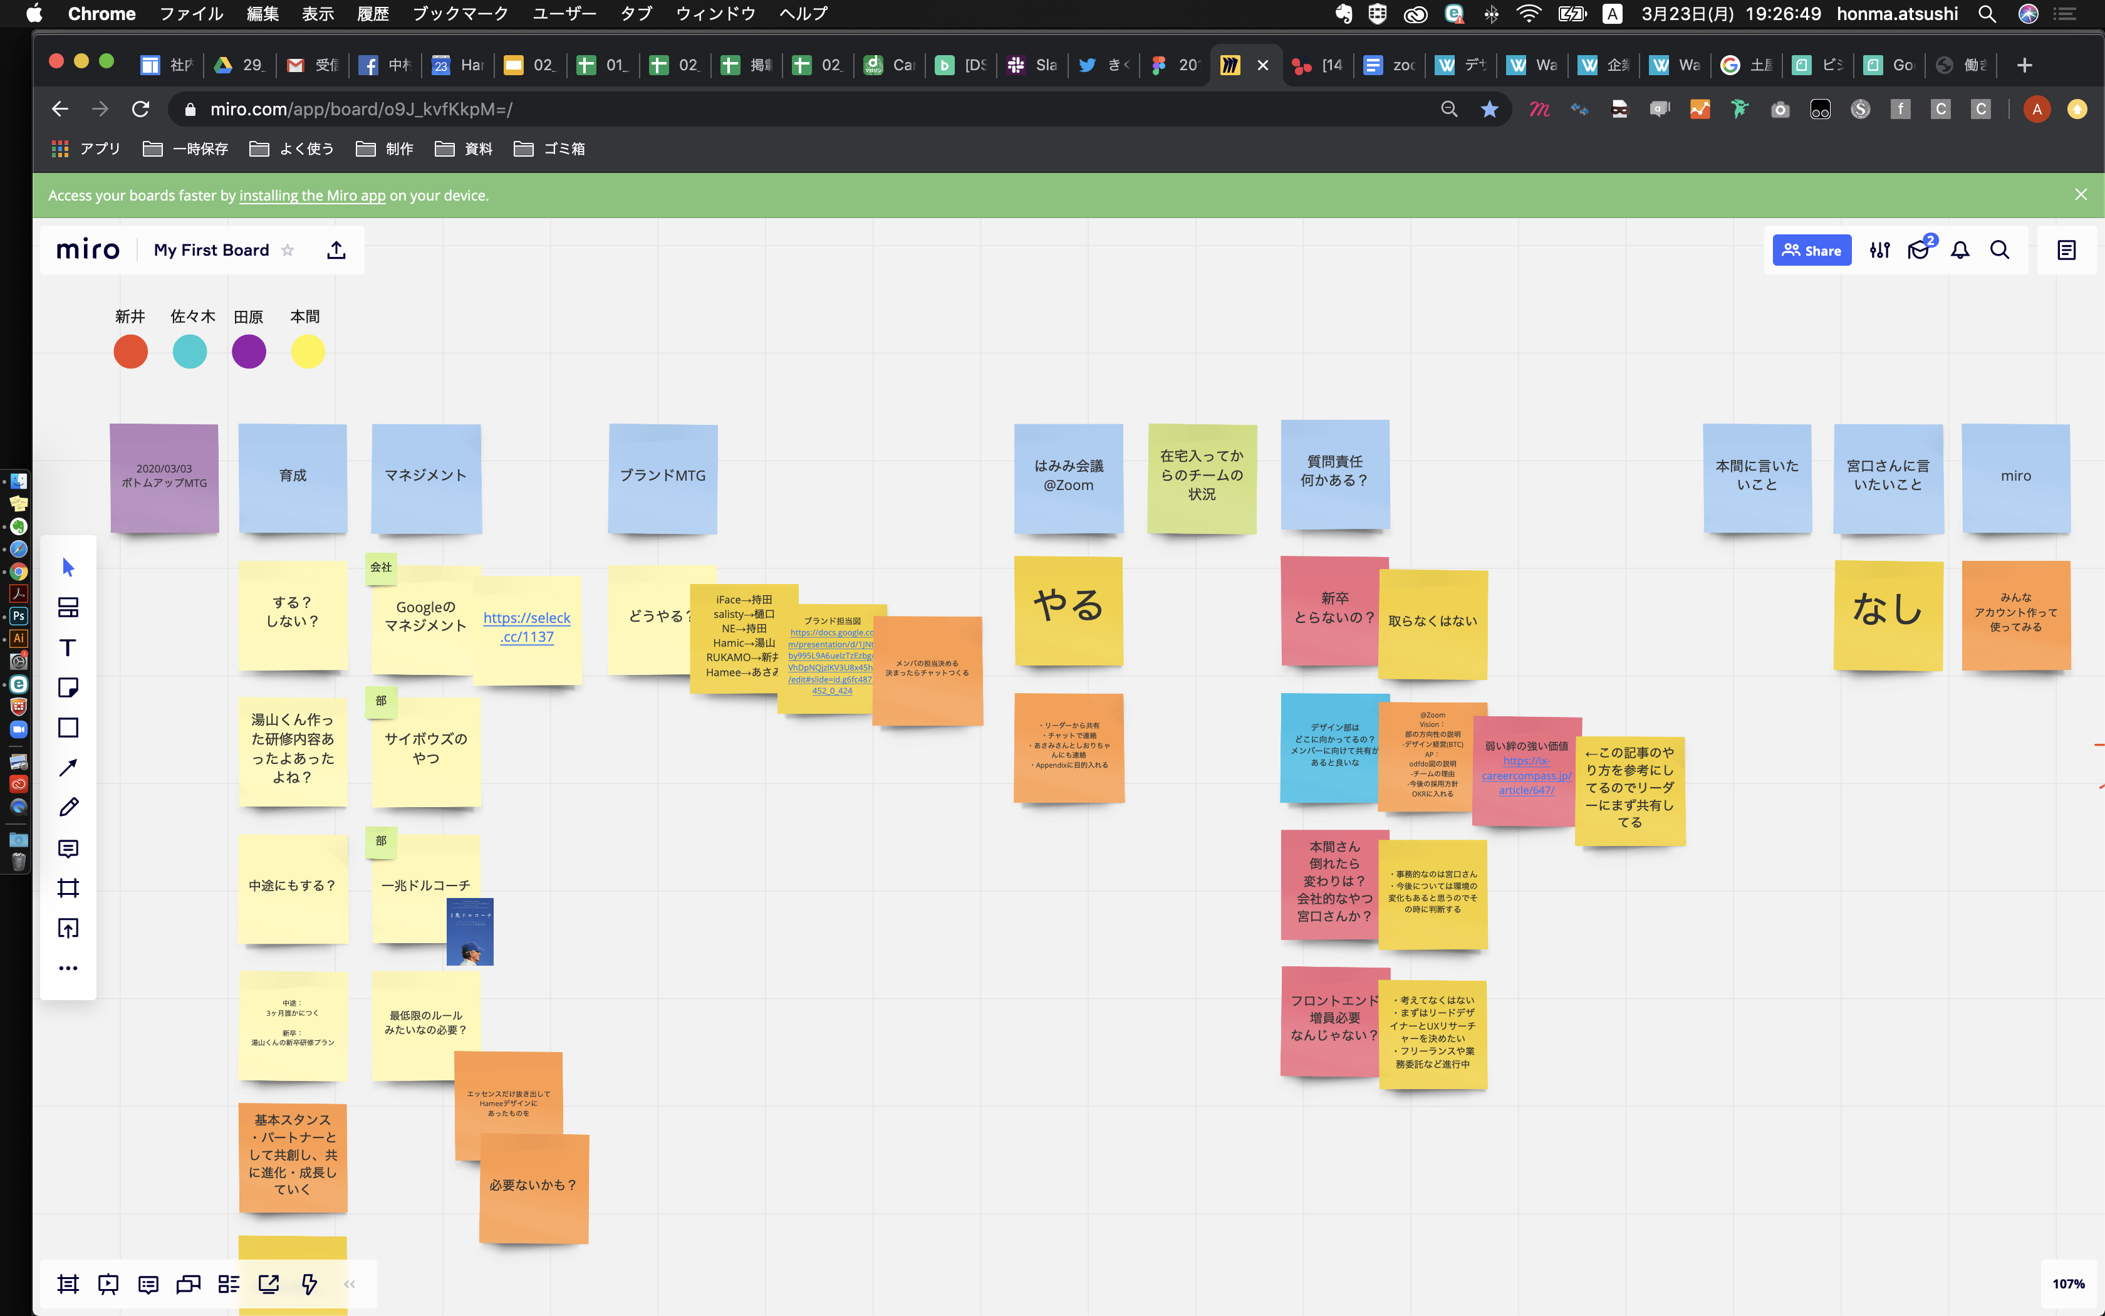This screenshot has width=2105, height=1316.
Task: Open cards list icon in bottom toolbar
Action: [229, 1284]
